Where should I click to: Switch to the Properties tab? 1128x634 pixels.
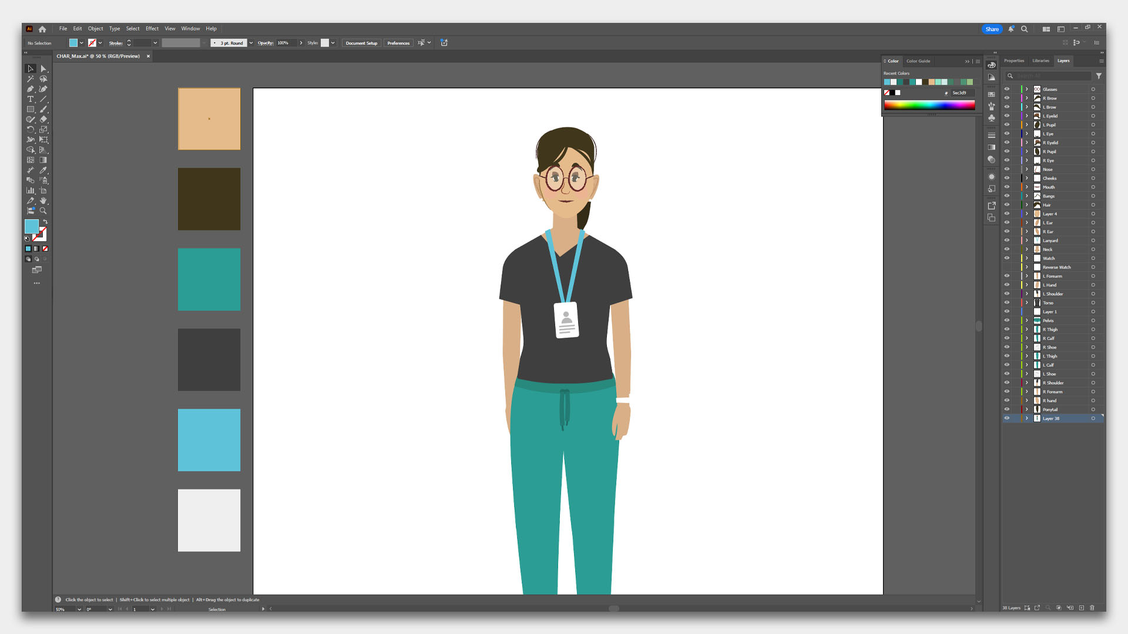(x=1014, y=60)
